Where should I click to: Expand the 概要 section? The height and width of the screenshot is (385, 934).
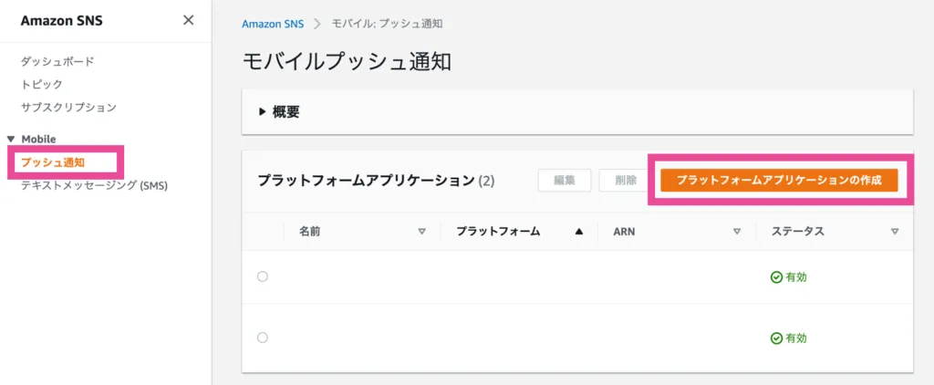pos(263,112)
